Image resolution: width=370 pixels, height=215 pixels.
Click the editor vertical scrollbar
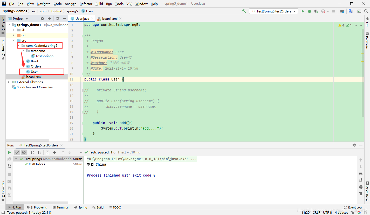coord(363,73)
